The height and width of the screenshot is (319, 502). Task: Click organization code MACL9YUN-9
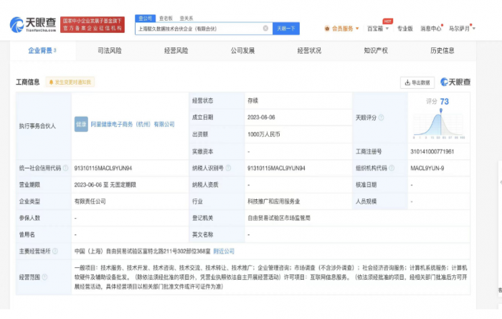click(427, 168)
